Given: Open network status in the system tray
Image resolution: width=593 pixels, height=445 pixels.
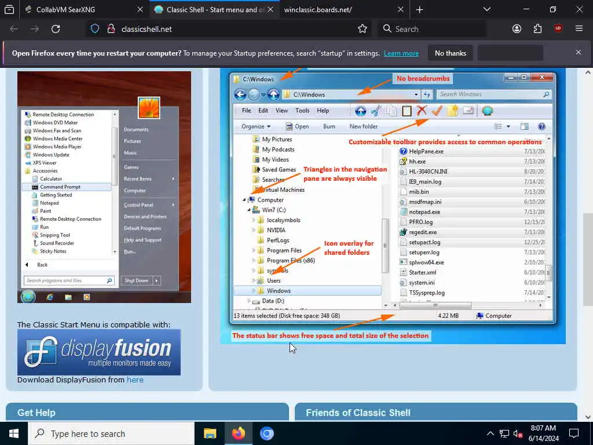Looking at the screenshot, I should tap(504, 433).
